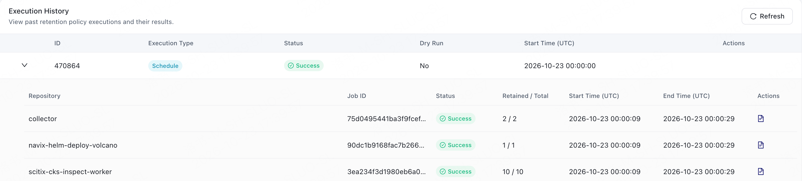Click retained count 1 / 1

click(509, 145)
